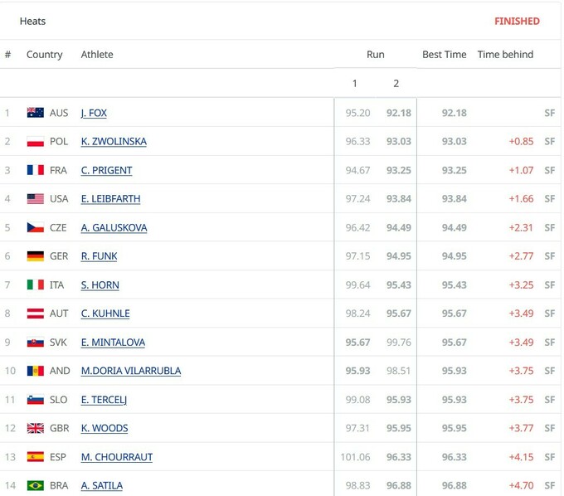Open M.DORIA VILARRUBLA athlete page

point(131,371)
